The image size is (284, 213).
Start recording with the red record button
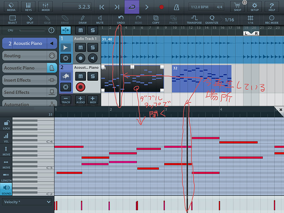[x=162, y=7]
